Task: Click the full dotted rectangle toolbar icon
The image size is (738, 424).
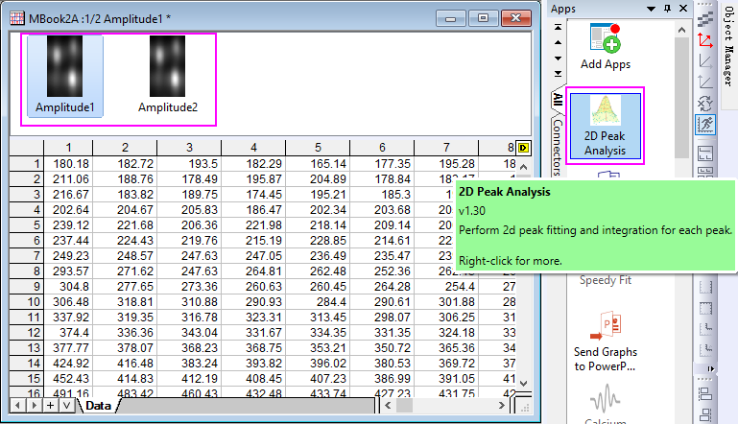Action: click(705, 308)
